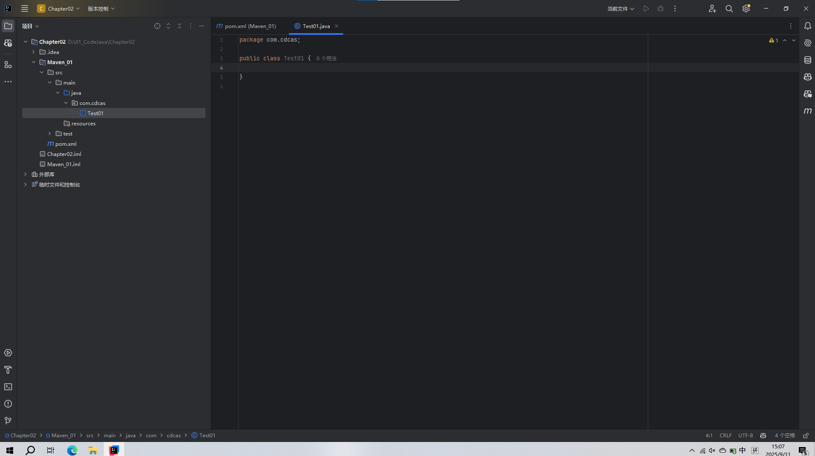Open the 当前文件 run configuration dropdown
815x456 pixels.
click(621, 8)
